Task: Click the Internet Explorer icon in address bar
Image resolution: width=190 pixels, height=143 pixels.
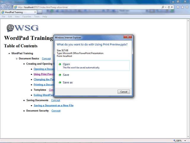Action: point(15,7)
